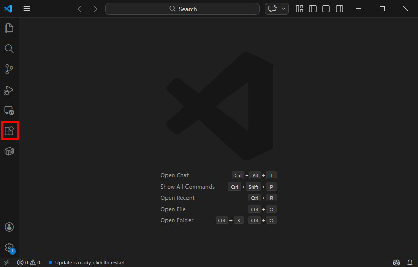
Task: Open the Explorer view in activity bar
Action: click(x=9, y=28)
